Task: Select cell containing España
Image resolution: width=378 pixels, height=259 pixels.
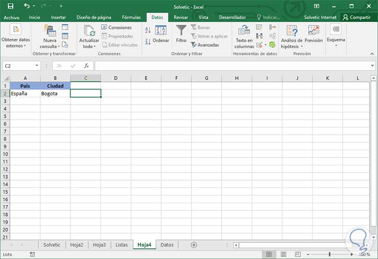Action: click(x=25, y=94)
